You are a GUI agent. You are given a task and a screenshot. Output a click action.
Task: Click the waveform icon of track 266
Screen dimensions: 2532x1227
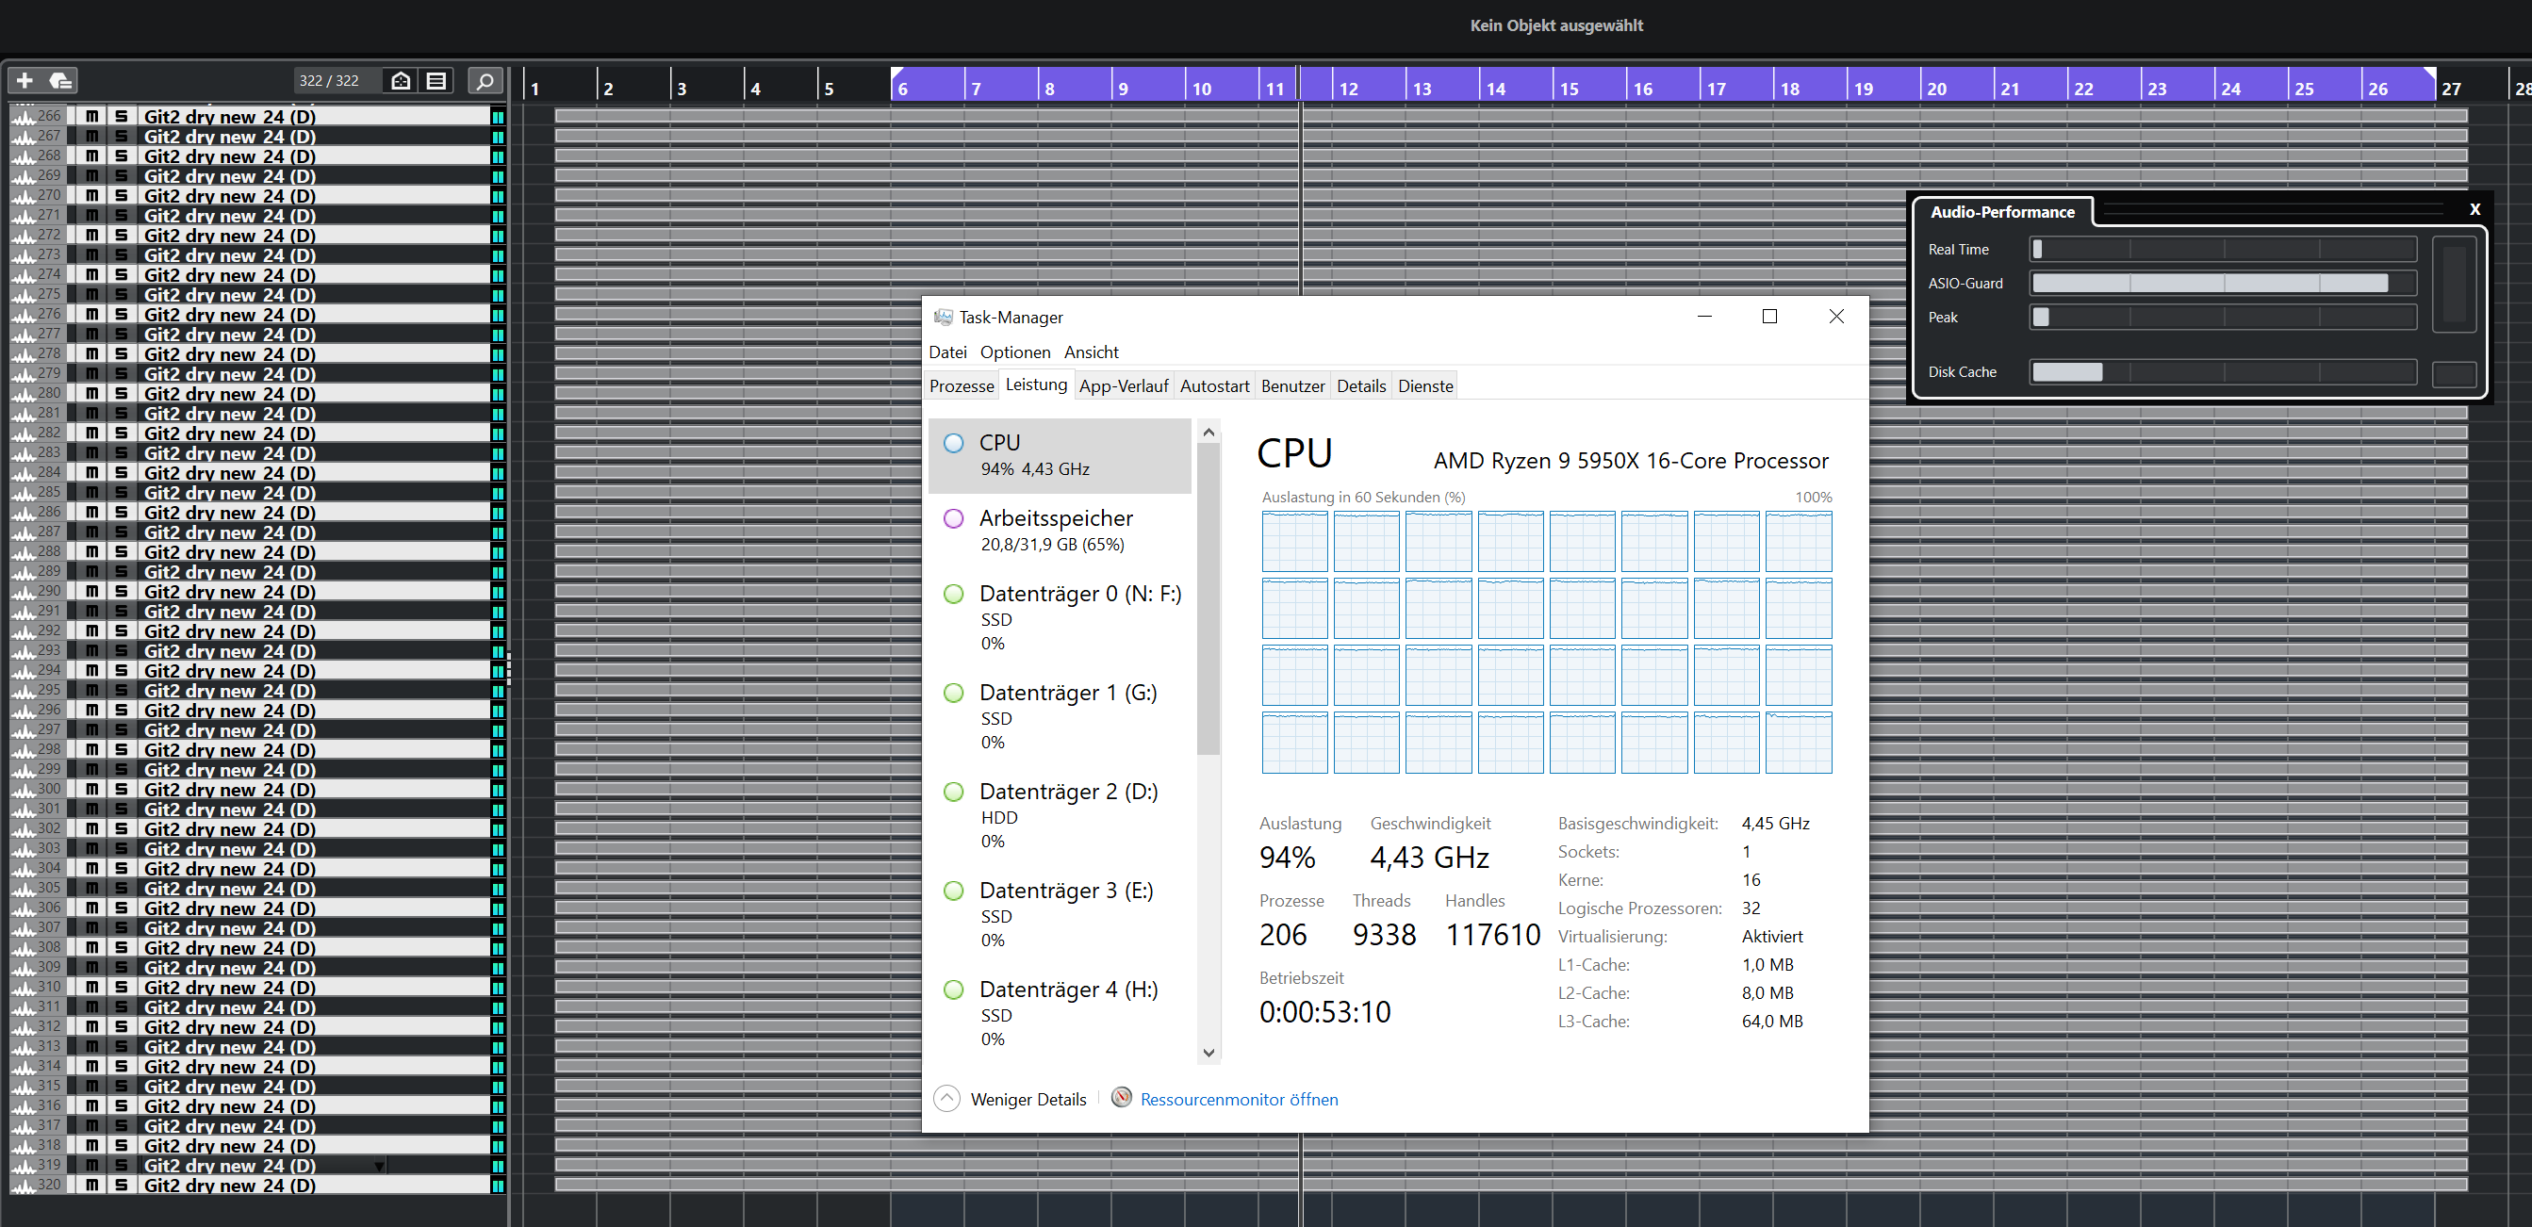pyautogui.click(x=24, y=117)
